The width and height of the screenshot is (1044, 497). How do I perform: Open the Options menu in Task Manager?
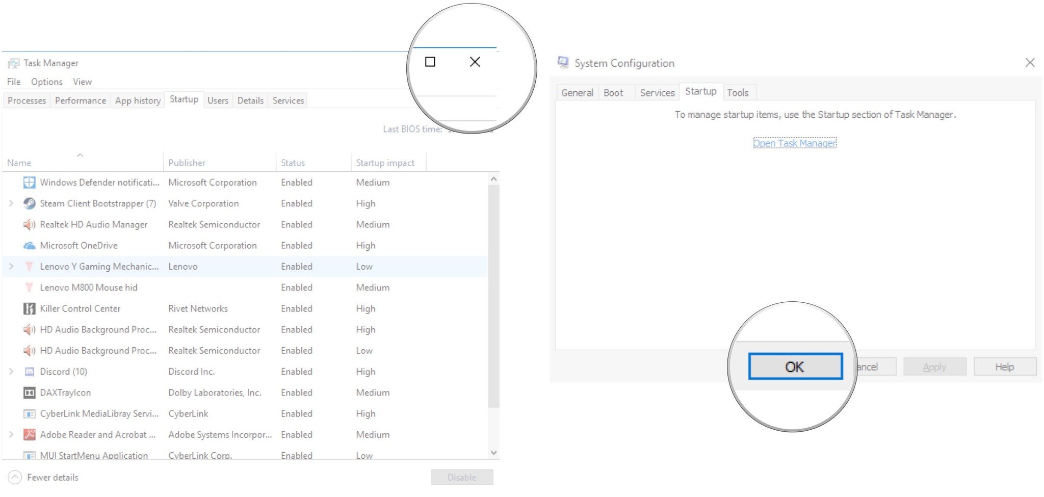(46, 82)
